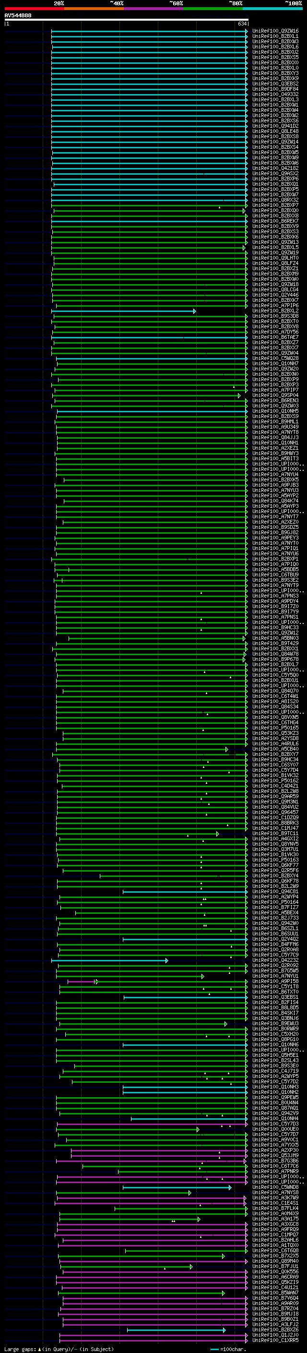307x1353 pixels.
Task: Select the UniRef100_B9DF84 label
Action: [275, 89]
